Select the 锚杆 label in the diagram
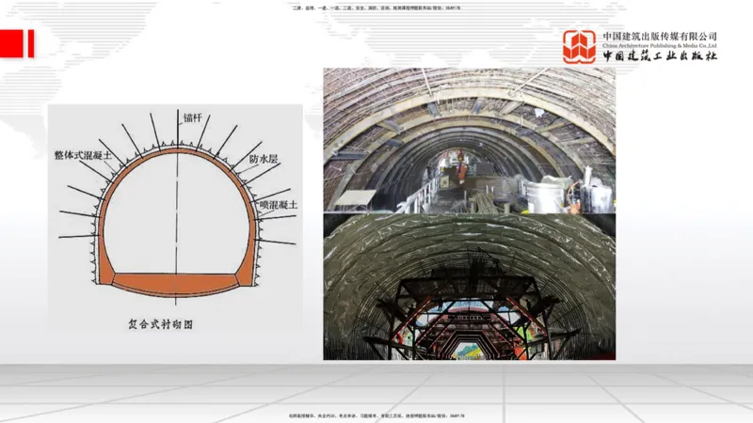Image resolution: width=753 pixels, height=423 pixels. coord(194,118)
